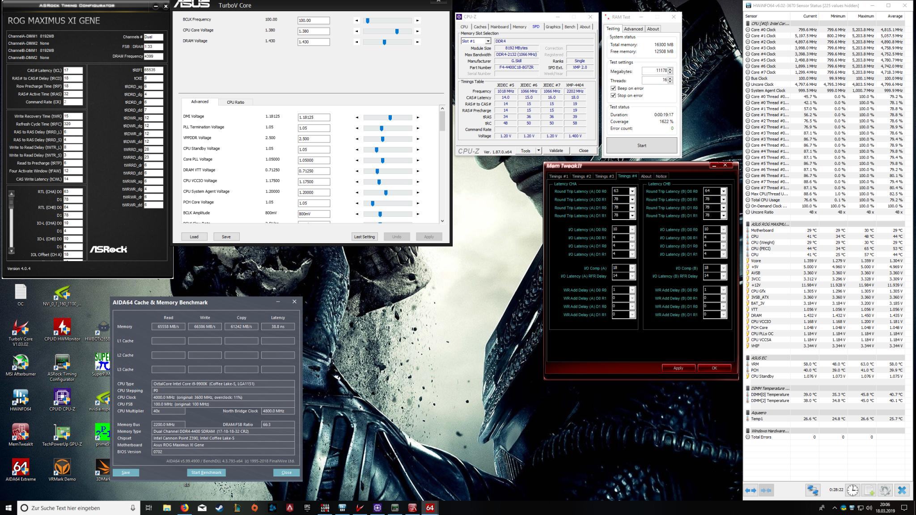
Task: Open ASRock Timing Configurator desktop shortcut
Action: [62, 368]
